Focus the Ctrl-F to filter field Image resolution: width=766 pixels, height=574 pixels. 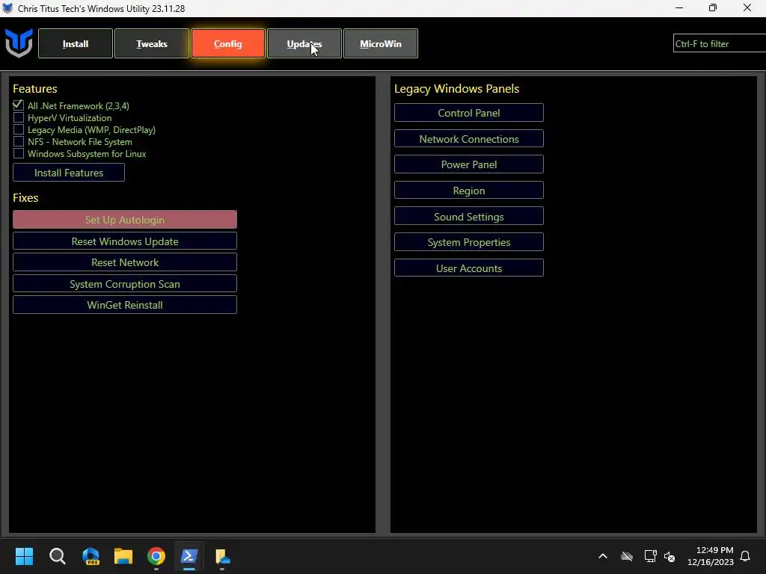tap(720, 43)
